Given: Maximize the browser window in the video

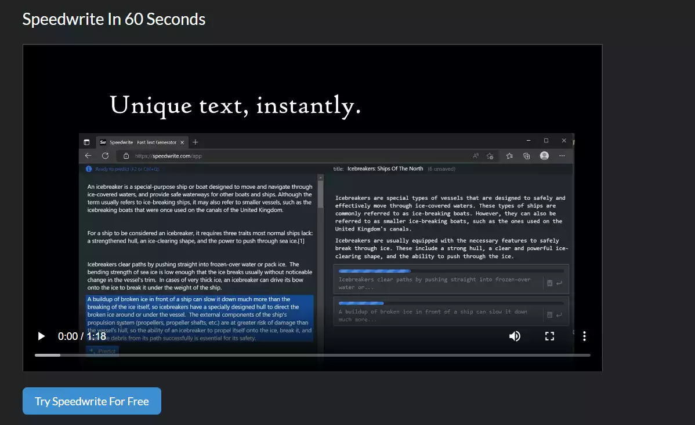Looking at the screenshot, I should (x=546, y=141).
